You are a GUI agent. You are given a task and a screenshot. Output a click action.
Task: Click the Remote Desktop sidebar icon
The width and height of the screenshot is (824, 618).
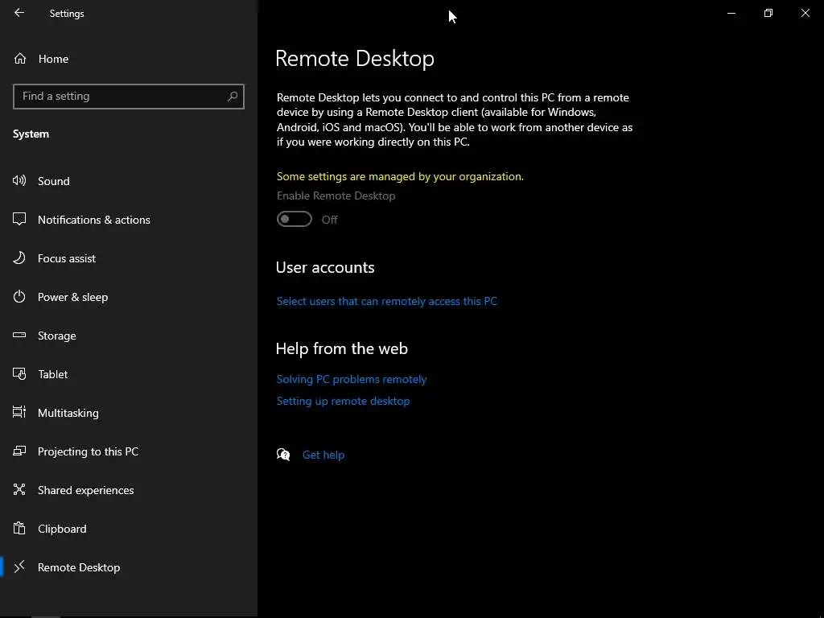tap(19, 566)
